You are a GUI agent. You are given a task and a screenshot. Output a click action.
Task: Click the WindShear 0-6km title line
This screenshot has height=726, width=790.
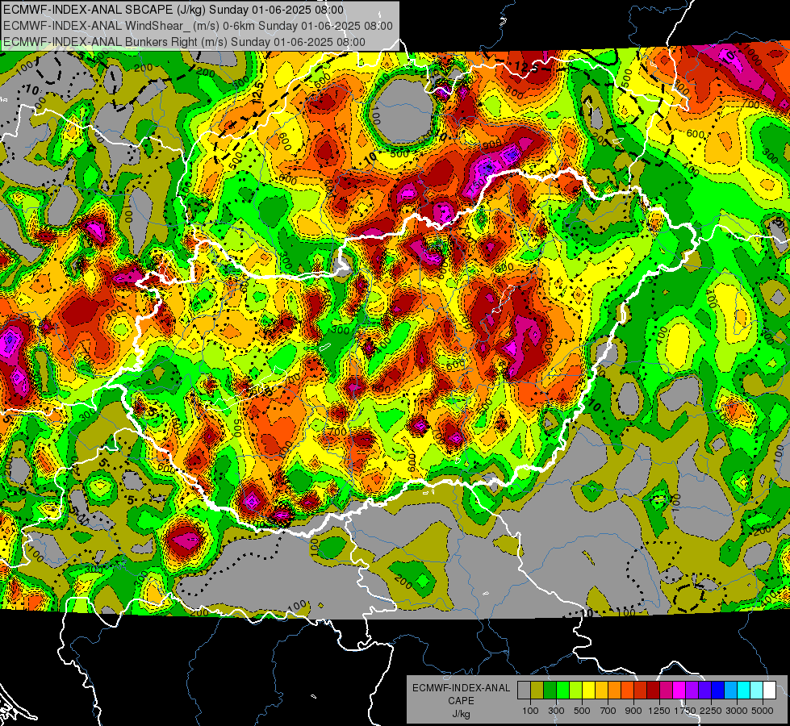[x=198, y=26]
